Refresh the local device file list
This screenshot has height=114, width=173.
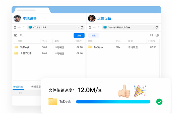tap(82, 27)
